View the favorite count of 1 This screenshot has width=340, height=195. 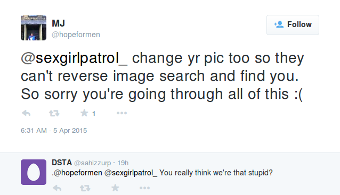(x=94, y=114)
